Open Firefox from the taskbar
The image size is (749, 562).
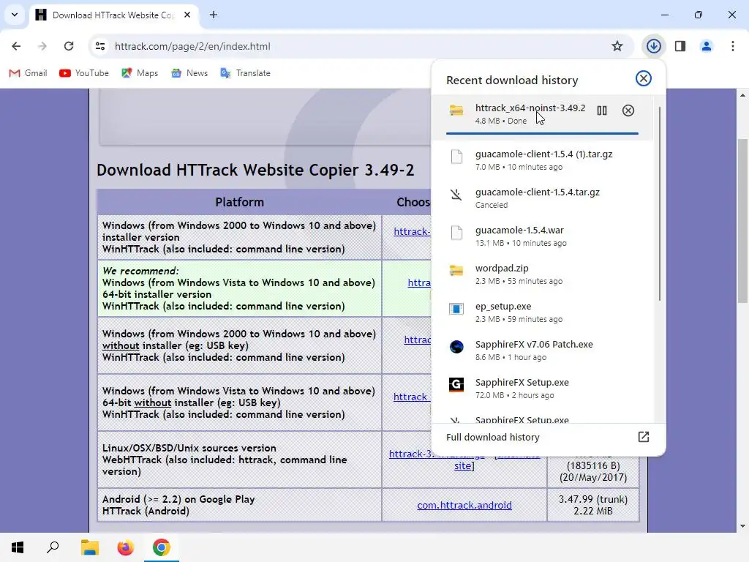(x=126, y=547)
